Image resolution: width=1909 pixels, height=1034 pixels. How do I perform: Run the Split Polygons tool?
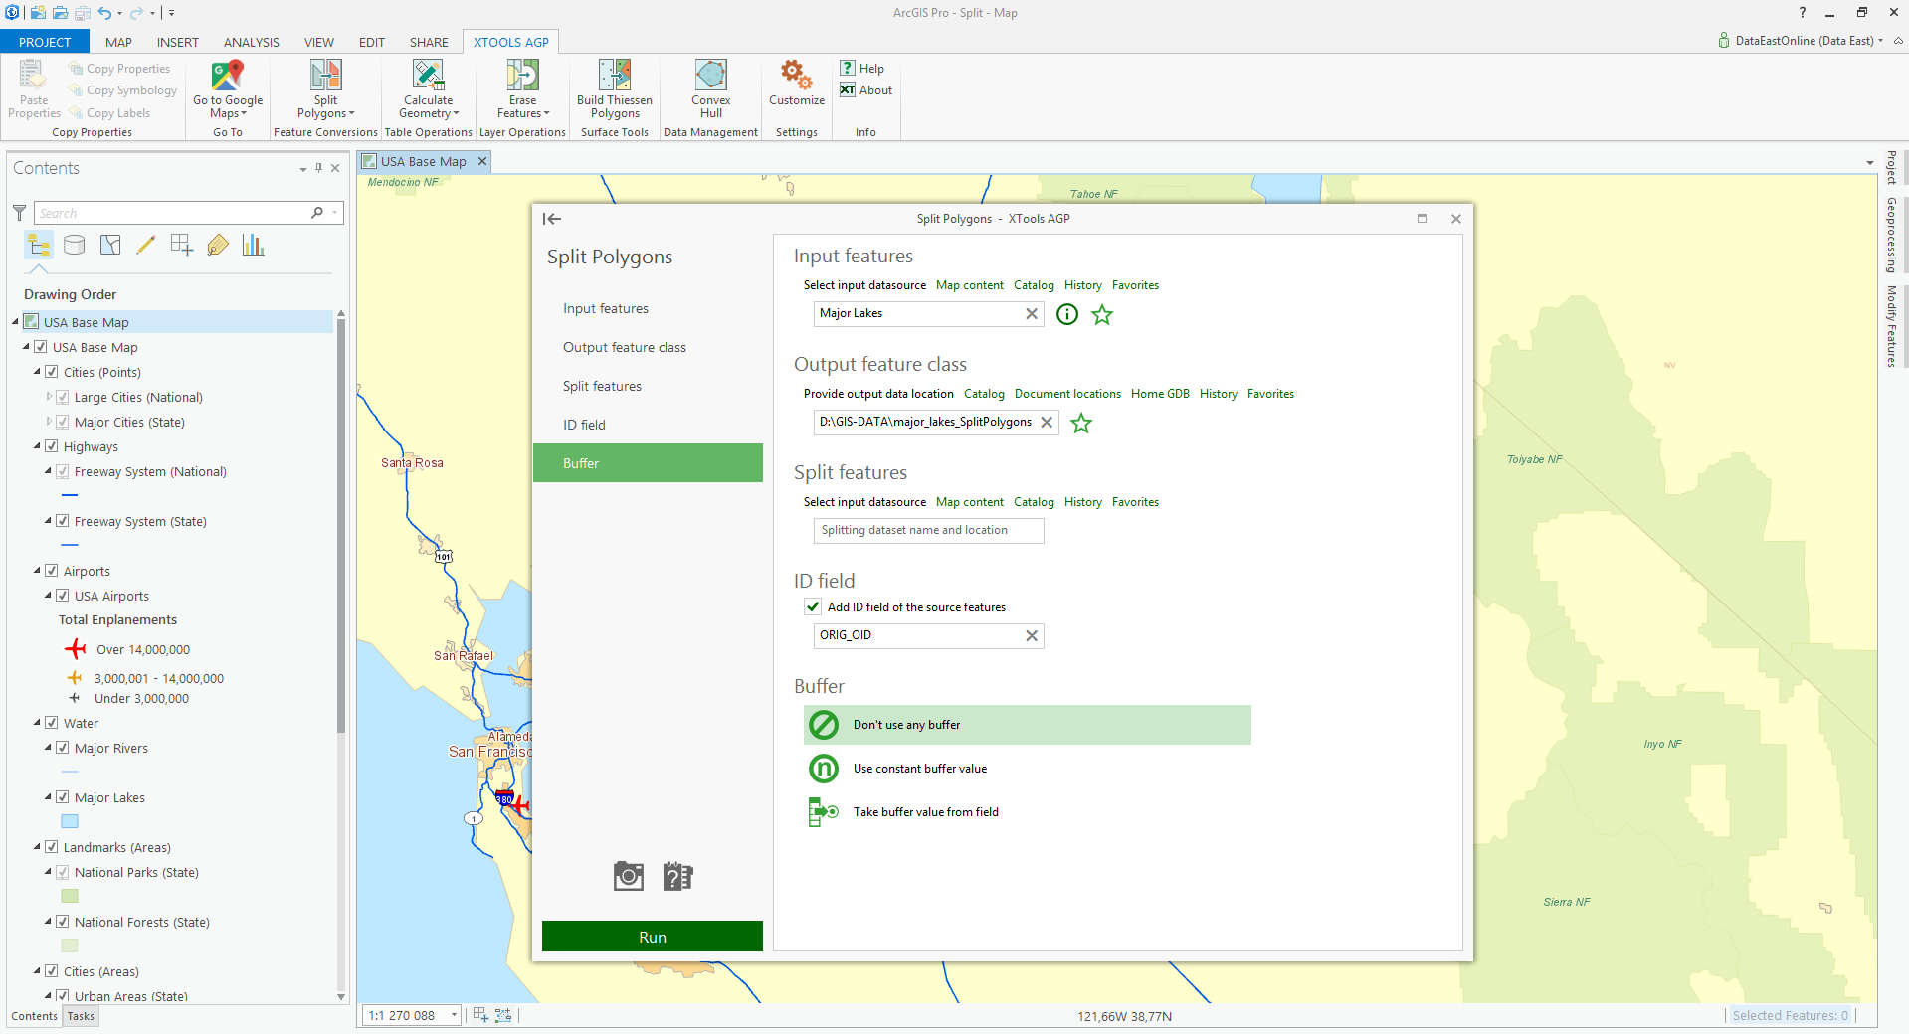click(x=653, y=937)
